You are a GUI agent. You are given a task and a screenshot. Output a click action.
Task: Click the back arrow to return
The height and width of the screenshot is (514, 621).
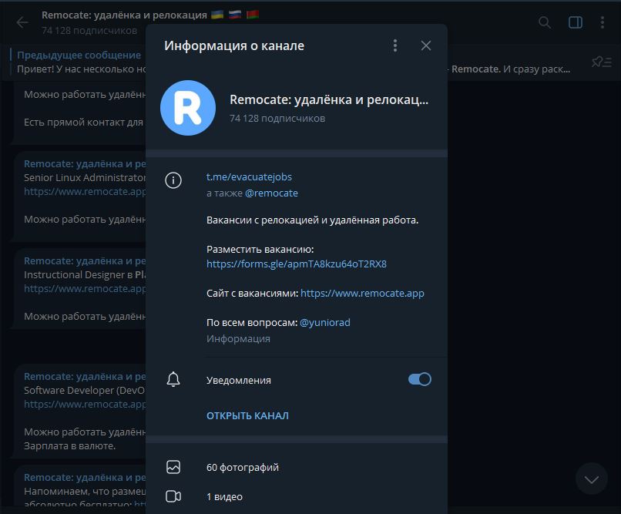(22, 22)
